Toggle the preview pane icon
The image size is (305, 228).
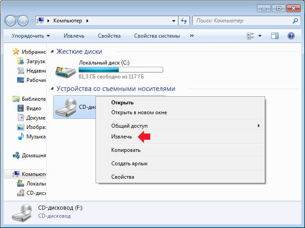point(275,36)
